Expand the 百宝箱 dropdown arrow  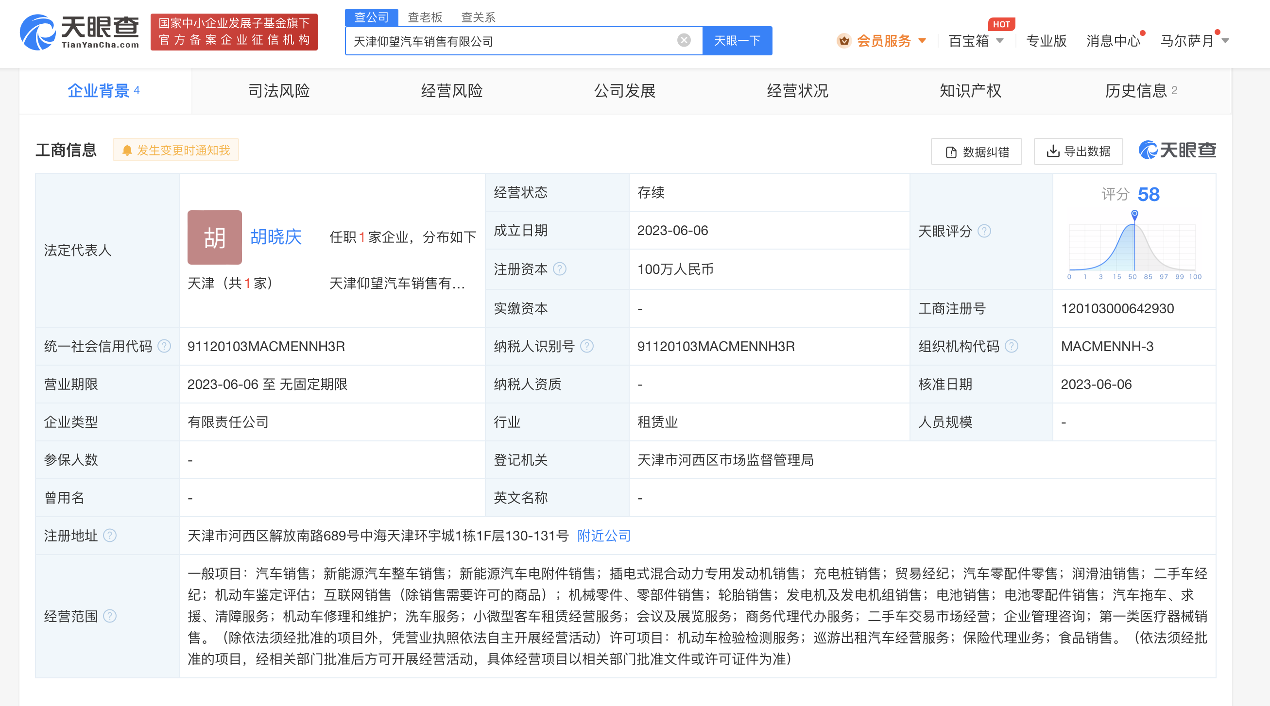(1000, 41)
